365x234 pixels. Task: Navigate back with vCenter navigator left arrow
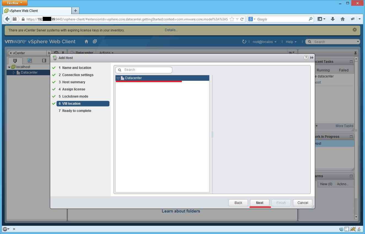click(x=11, y=53)
